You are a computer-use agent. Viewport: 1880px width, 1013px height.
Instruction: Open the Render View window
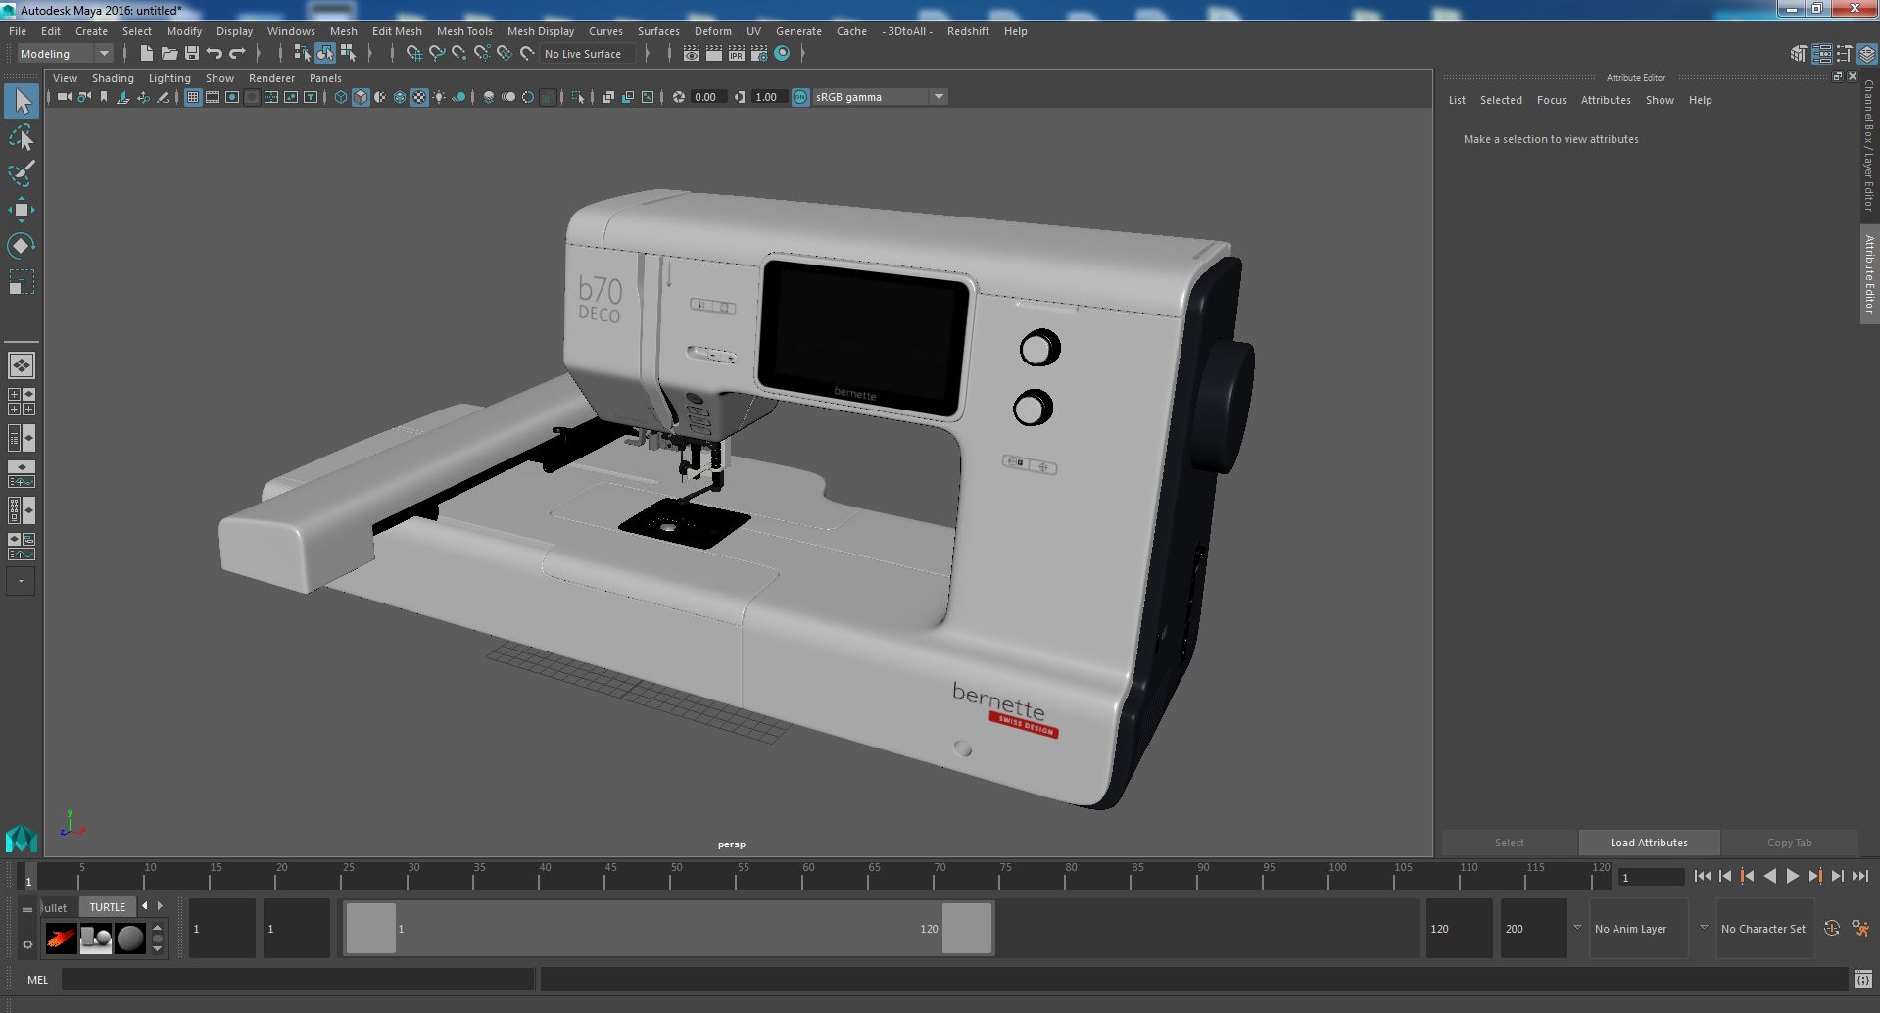(692, 53)
